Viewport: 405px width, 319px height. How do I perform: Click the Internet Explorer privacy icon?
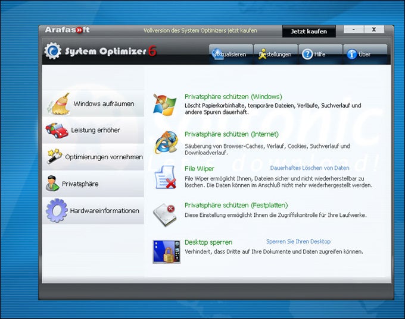(x=166, y=142)
